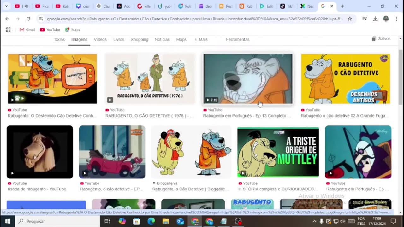Open the Maps bookmark

pyautogui.click(x=72, y=30)
